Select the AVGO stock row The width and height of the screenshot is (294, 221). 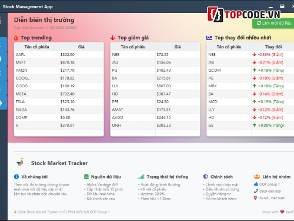tap(155, 117)
